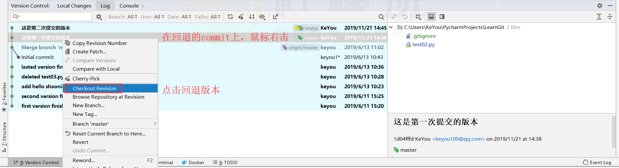Click the Go To Hash/Branch/Tag arrow icon
The height and width of the screenshot is (168, 619).
click(x=276, y=17)
